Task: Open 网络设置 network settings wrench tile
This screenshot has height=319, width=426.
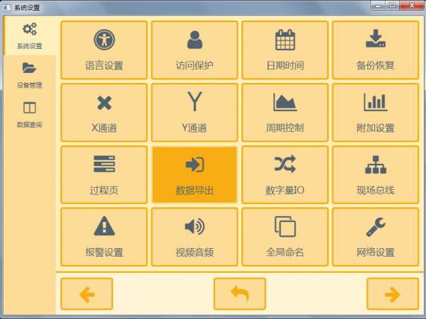Action: point(376,237)
